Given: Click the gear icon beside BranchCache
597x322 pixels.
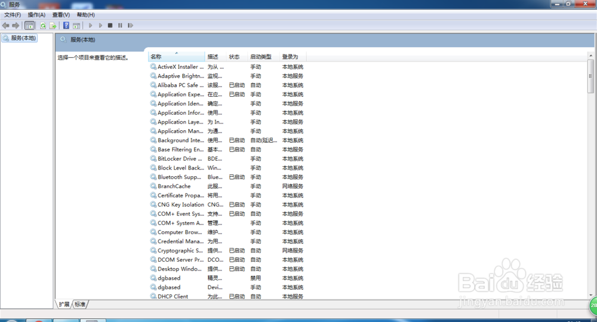Looking at the screenshot, I should click(x=153, y=186).
